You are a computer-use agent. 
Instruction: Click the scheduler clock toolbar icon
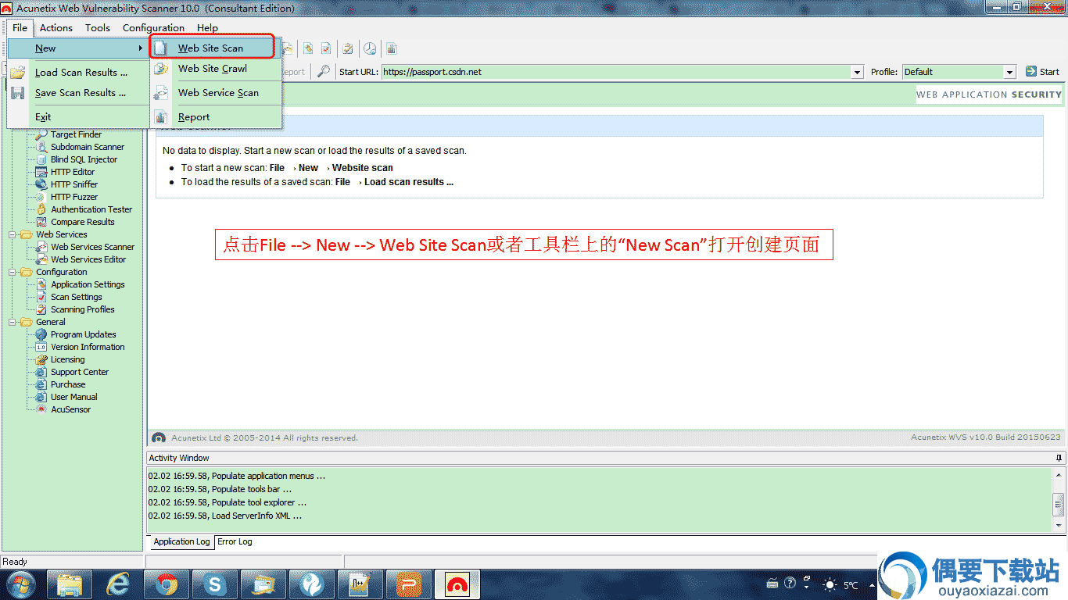(369, 48)
